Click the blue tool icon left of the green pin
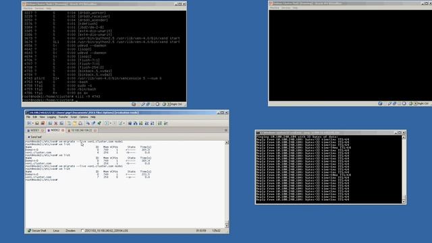Image resolution: width=432 pixels, height=243 pixels. 93,123
